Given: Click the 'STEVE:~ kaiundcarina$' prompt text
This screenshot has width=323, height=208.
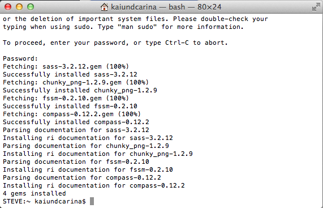Looking at the screenshot, I should pos(44,201).
